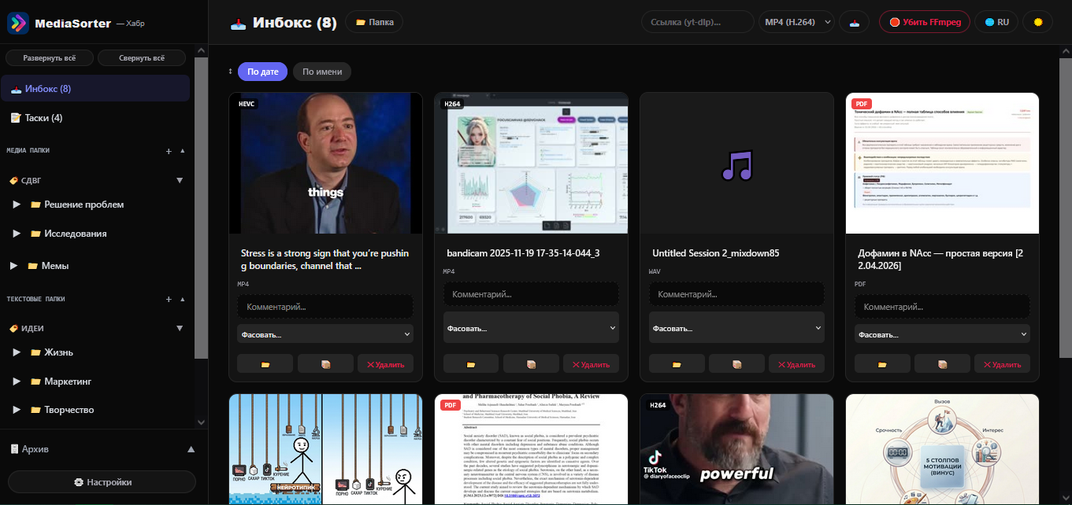1072x505 pixels.
Task: Open Настройки settings button
Action: coord(102,482)
